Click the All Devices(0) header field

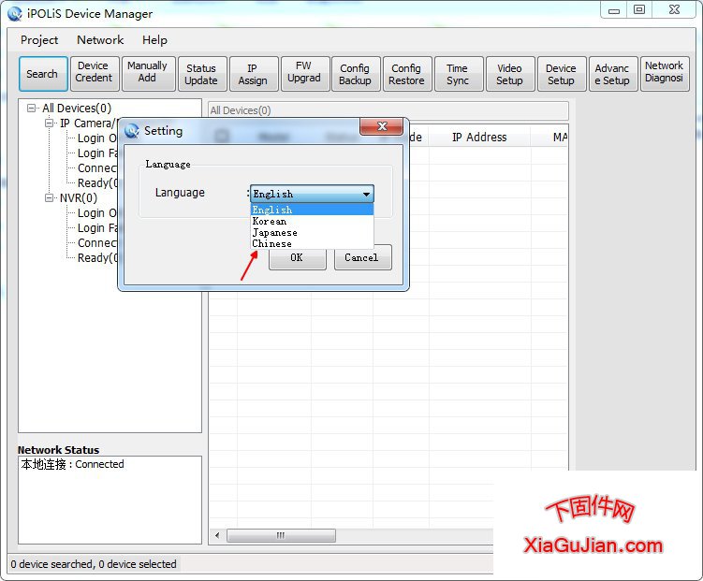click(388, 110)
